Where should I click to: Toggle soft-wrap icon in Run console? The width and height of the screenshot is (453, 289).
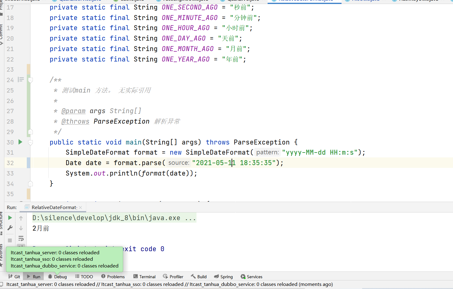click(21, 238)
